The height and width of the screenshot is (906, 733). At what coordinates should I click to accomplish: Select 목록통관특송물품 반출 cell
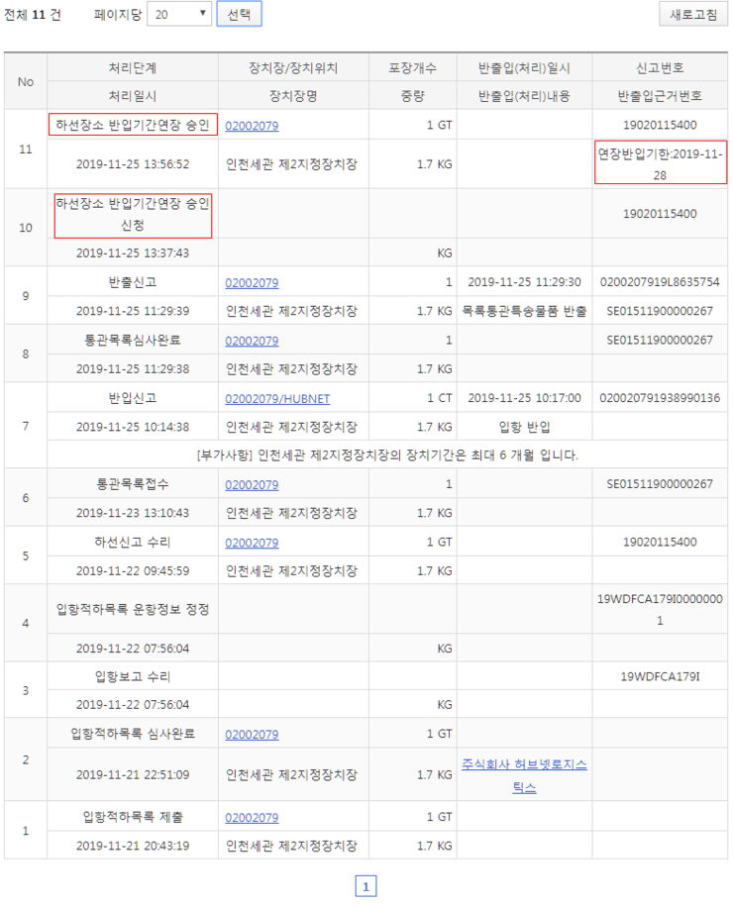point(524,311)
